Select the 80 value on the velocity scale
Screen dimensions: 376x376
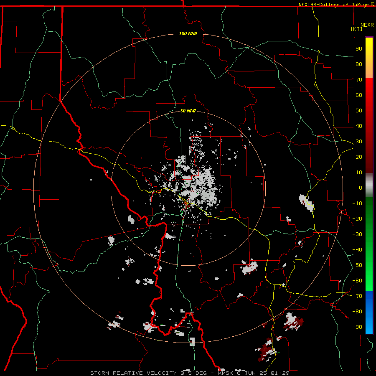[x=359, y=64]
